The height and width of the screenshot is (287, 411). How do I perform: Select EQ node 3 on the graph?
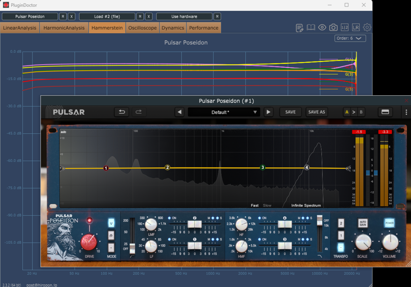click(262, 167)
